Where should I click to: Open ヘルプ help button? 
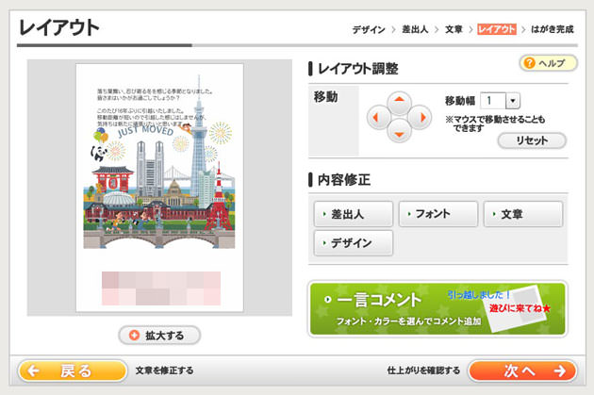click(548, 63)
